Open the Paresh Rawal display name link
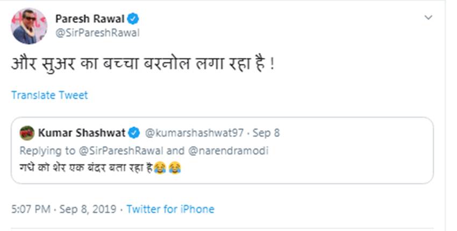The image size is (457, 231). coord(90,19)
